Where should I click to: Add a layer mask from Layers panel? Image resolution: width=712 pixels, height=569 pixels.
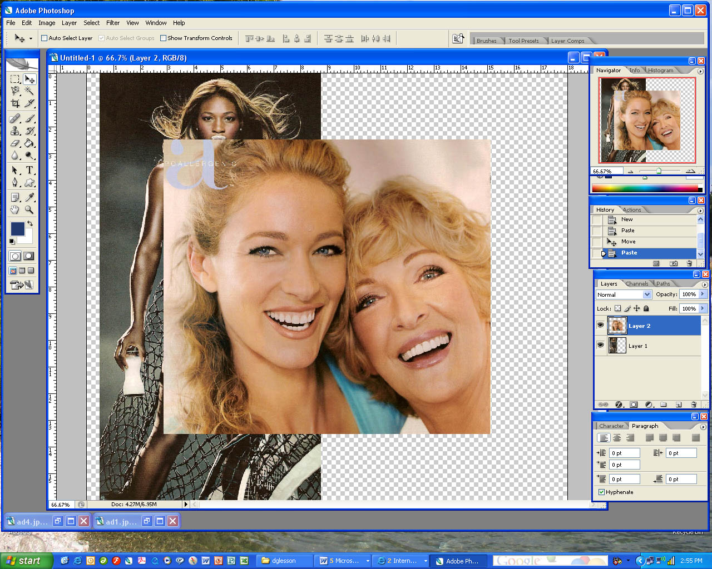tap(634, 405)
